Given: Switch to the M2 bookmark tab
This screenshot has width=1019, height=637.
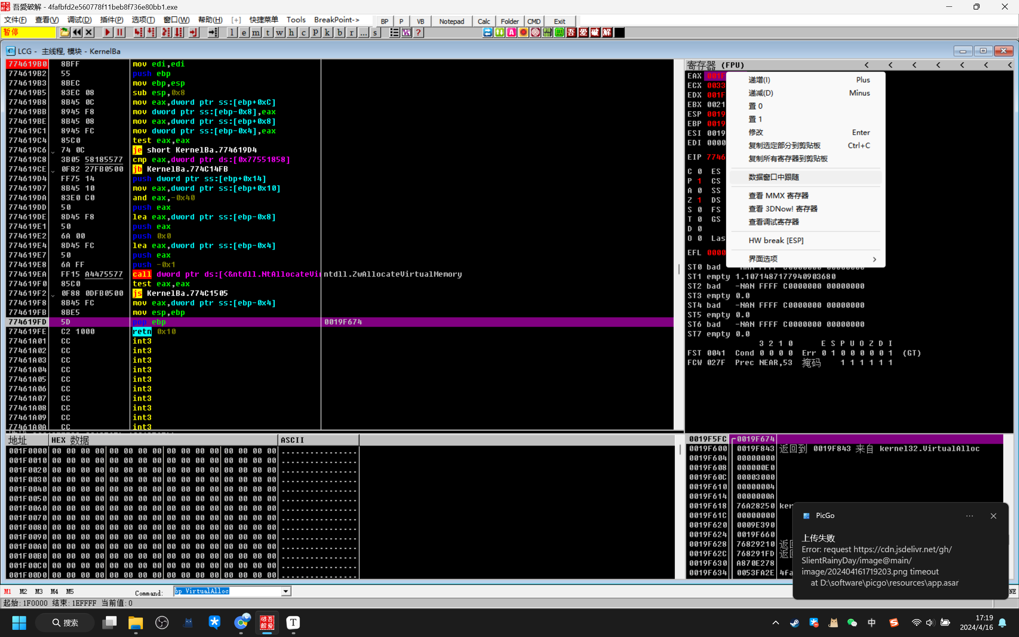Looking at the screenshot, I should coord(23,592).
